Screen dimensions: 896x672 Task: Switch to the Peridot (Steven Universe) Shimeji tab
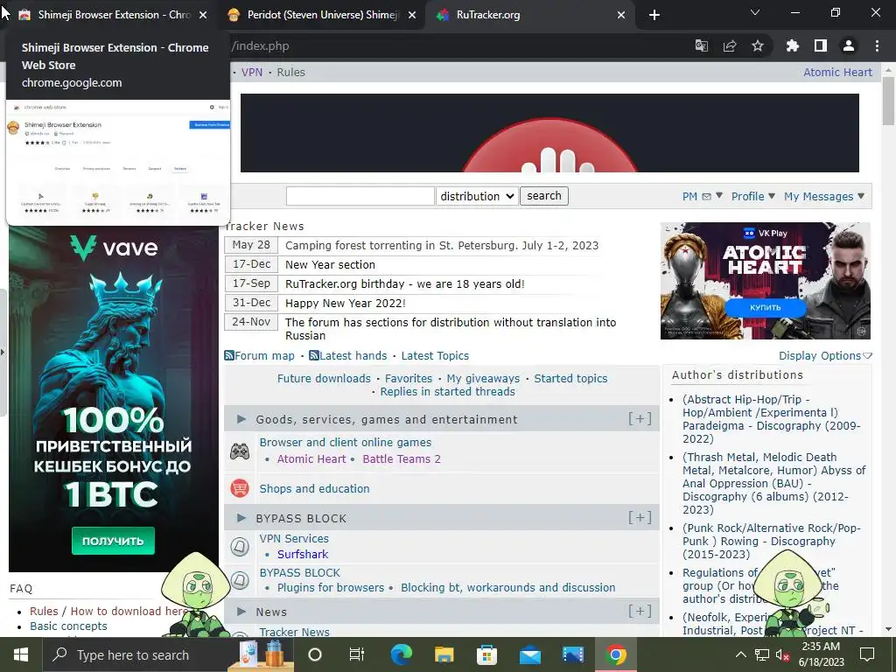[x=320, y=15]
